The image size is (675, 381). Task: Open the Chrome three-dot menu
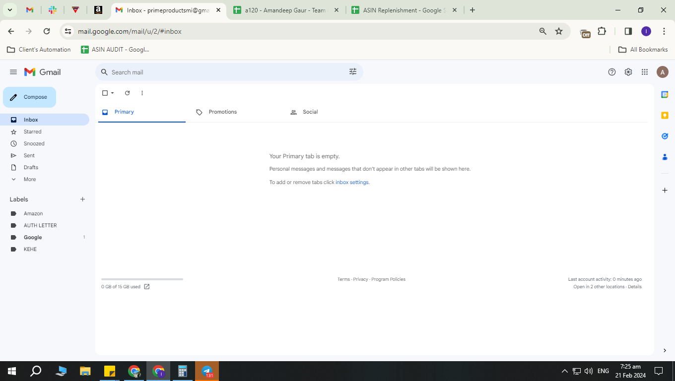664,31
